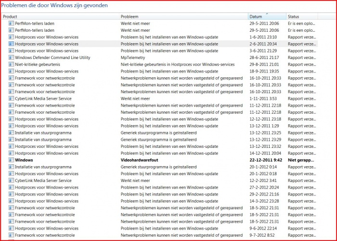Sort by the Status column header
This screenshot has height=241, width=337.
tap(302, 16)
